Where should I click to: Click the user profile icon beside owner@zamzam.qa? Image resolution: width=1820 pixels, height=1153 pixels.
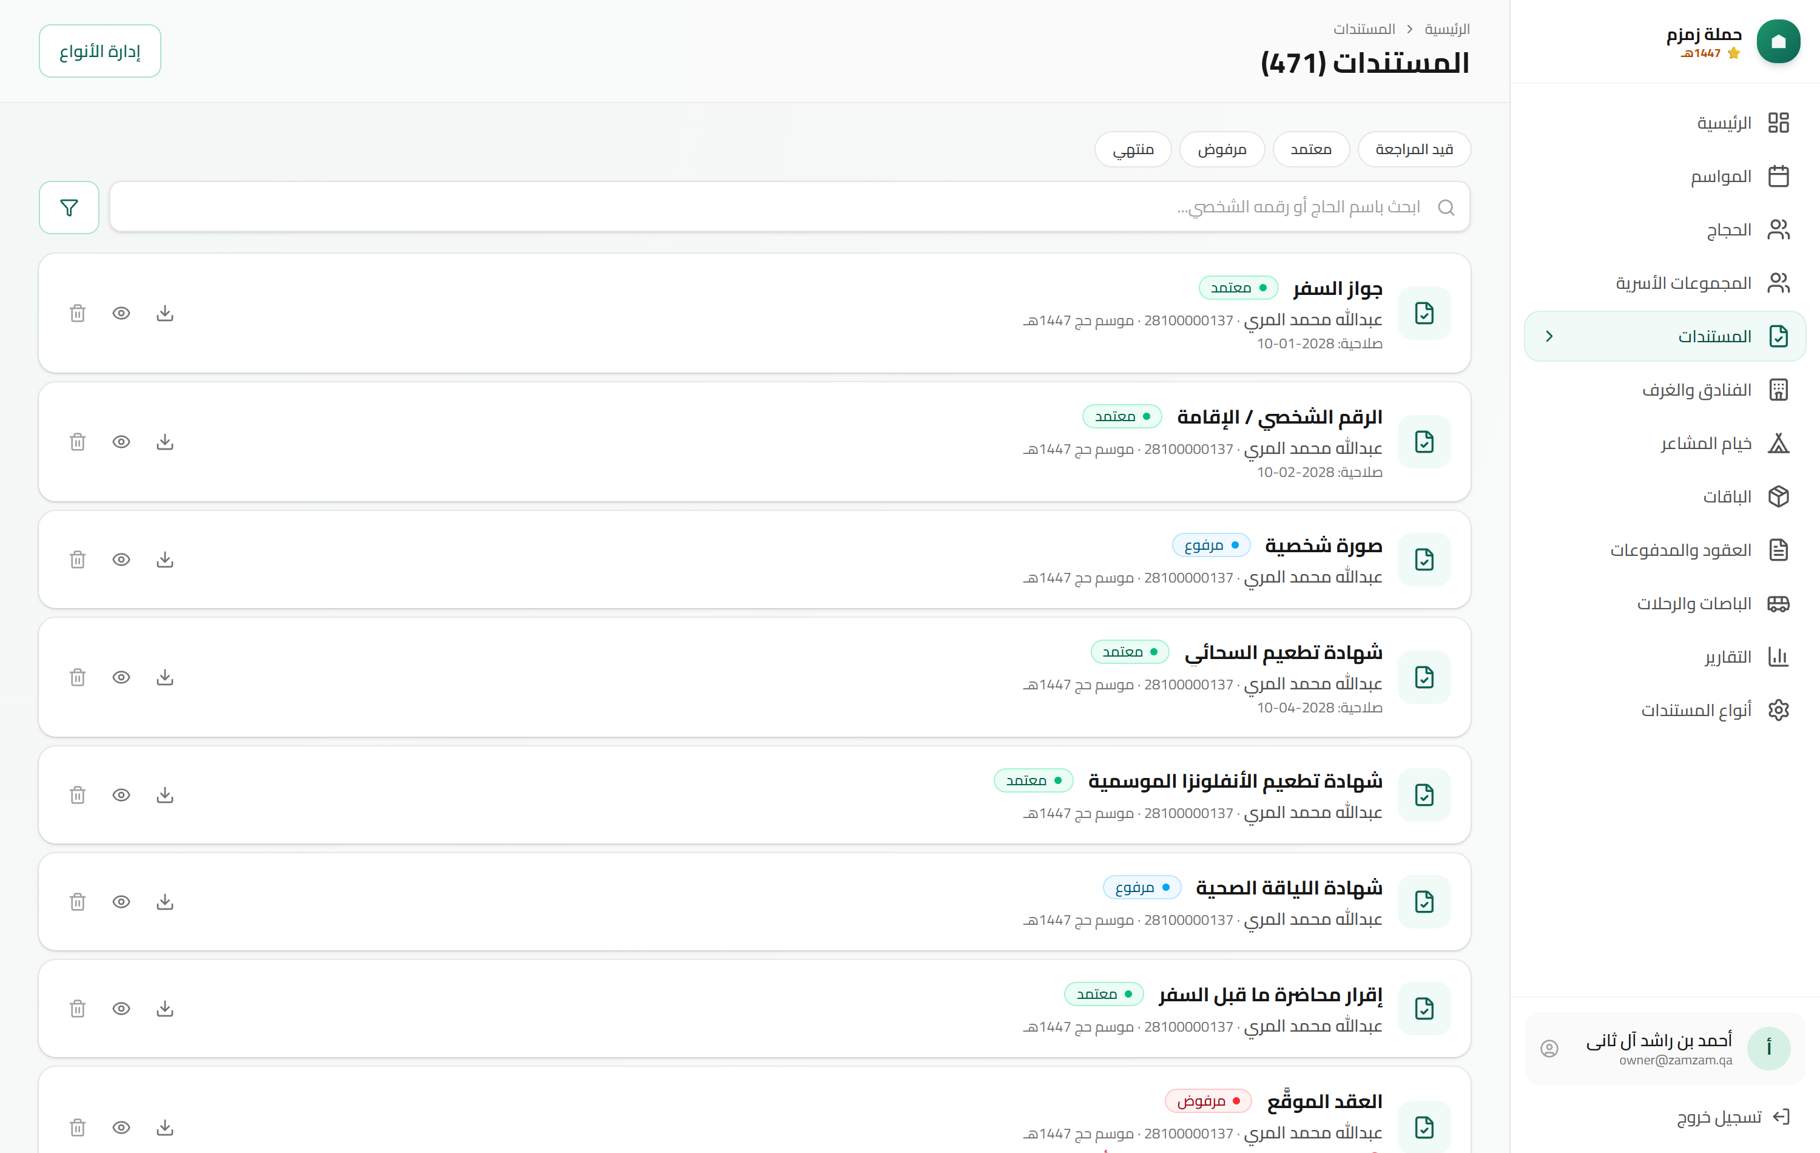(1549, 1049)
